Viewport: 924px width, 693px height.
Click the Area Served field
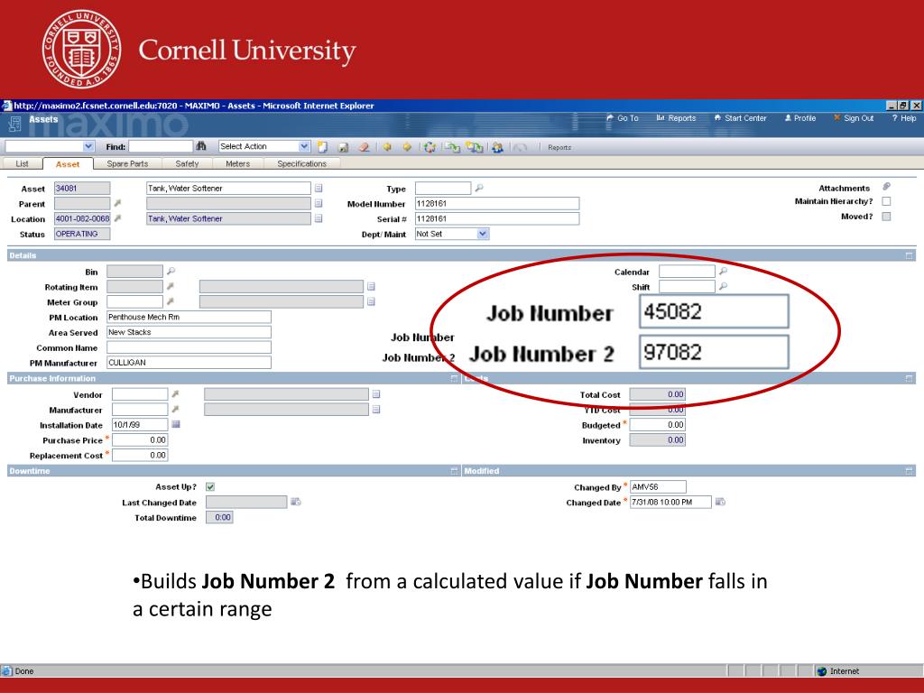[x=189, y=332]
